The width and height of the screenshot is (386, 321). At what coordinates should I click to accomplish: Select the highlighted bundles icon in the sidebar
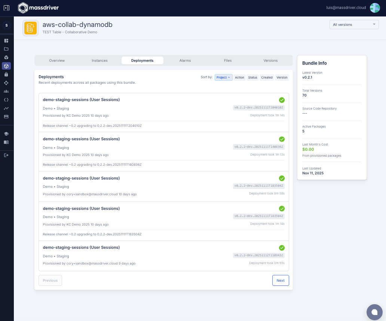pos(6,65)
